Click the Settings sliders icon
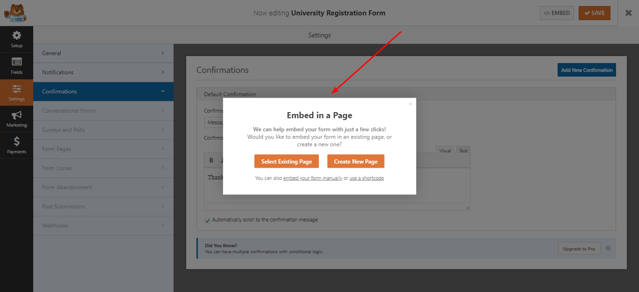The width and height of the screenshot is (639, 292). [x=16, y=89]
